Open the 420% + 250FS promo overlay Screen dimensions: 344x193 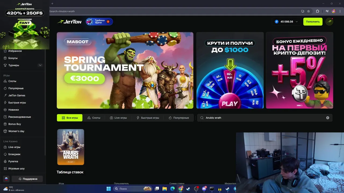click(x=25, y=25)
